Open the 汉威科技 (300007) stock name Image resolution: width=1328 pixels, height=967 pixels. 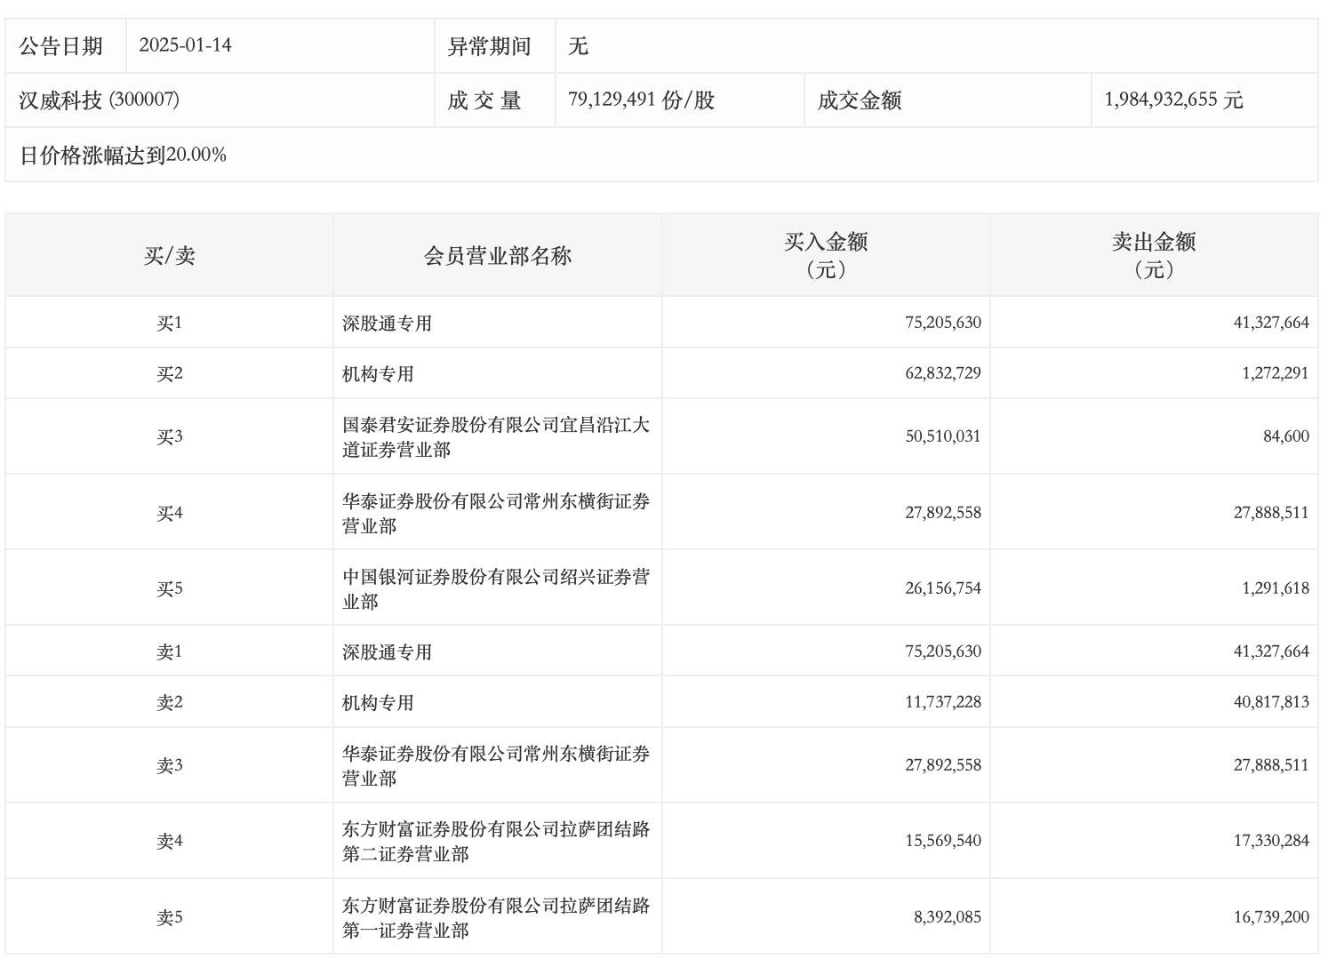pyautogui.click(x=100, y=100)
